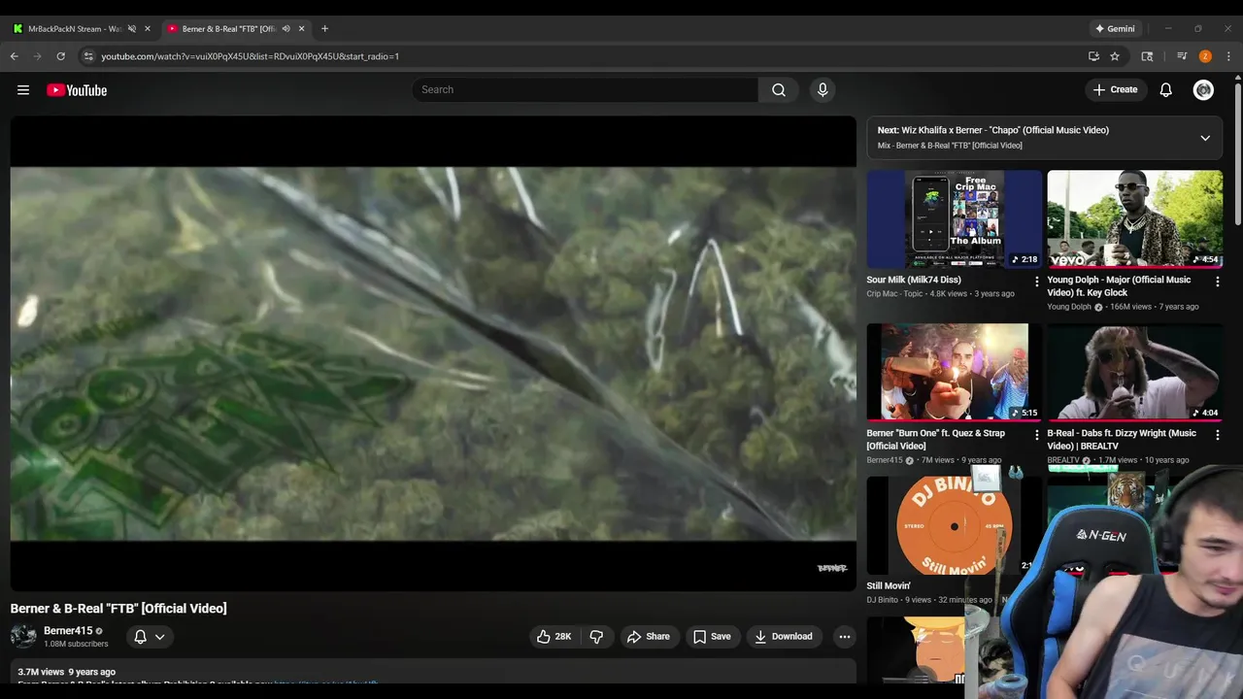Viewport: 1243px width, 699px height.
Task: Open Sour Milk video thumbnail
Action: [x=955, y=219]
